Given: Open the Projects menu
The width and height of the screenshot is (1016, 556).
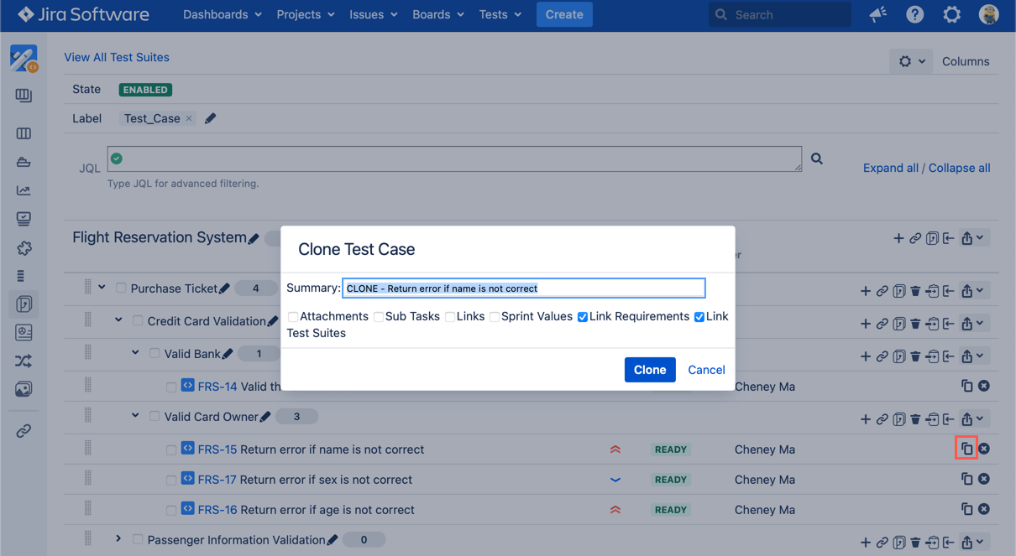Looking at the screenshot, I should [x=306, y=14].
